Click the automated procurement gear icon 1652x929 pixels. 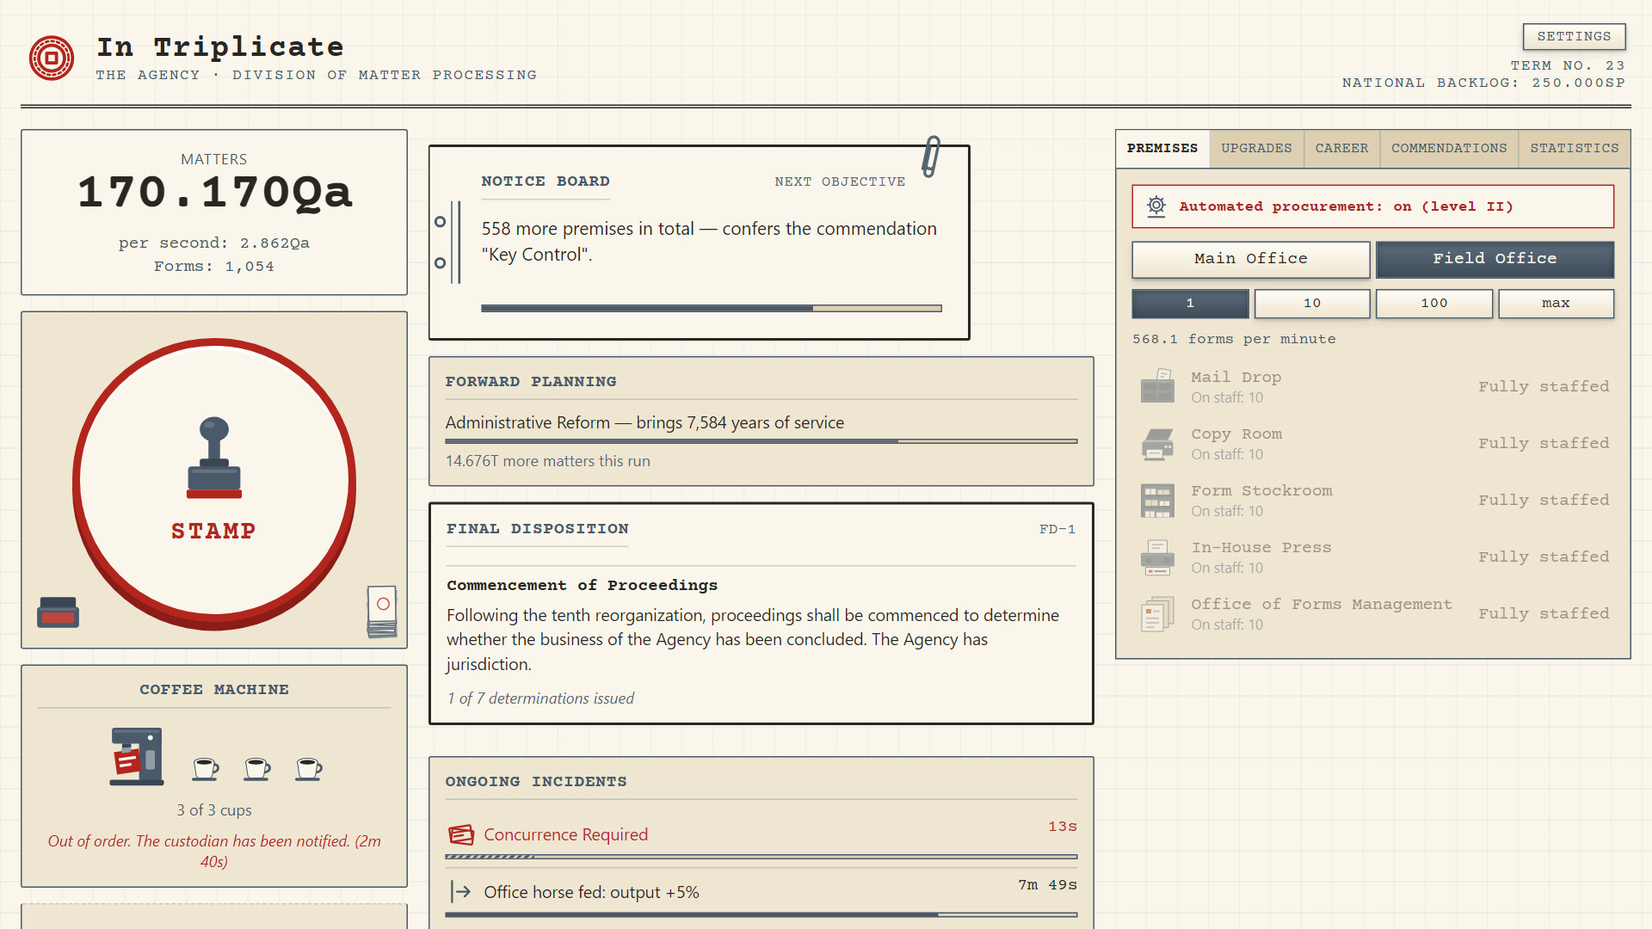click(1156, 206)
